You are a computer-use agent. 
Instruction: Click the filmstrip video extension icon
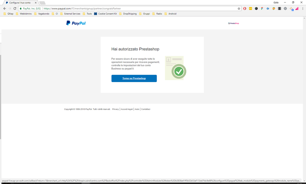[280, 9]
